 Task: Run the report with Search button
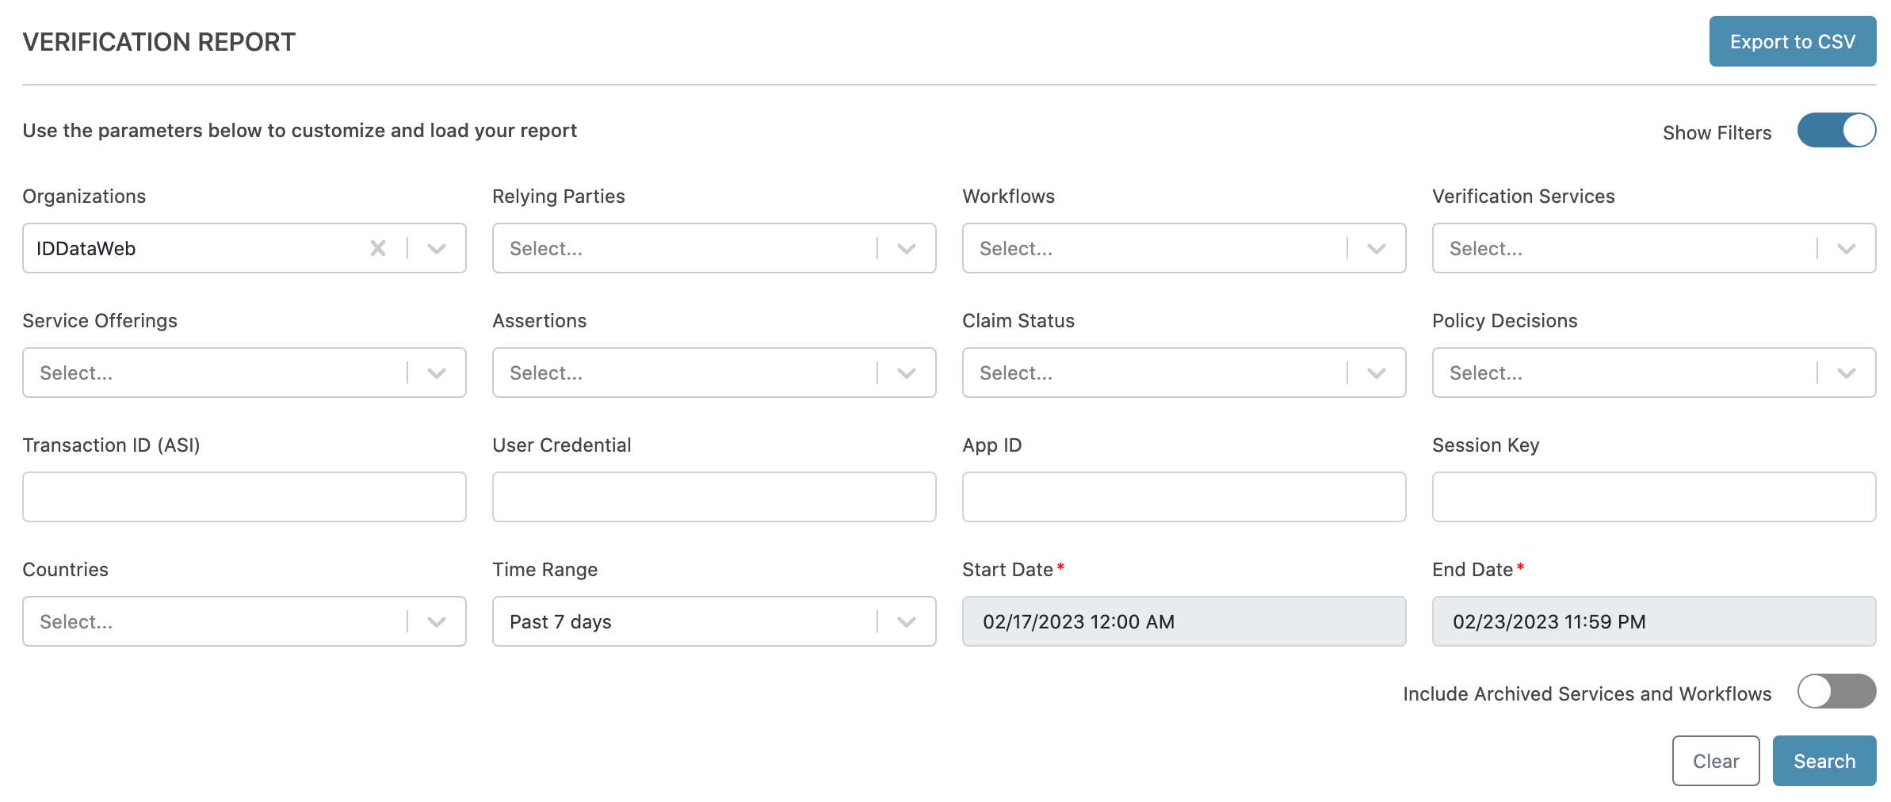pyautogui.click(x=1824, y=762)
